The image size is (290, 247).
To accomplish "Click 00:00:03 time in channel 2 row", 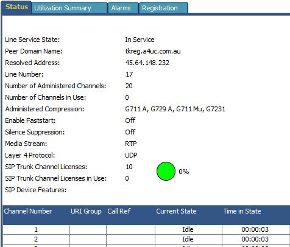I will [255, 239].
